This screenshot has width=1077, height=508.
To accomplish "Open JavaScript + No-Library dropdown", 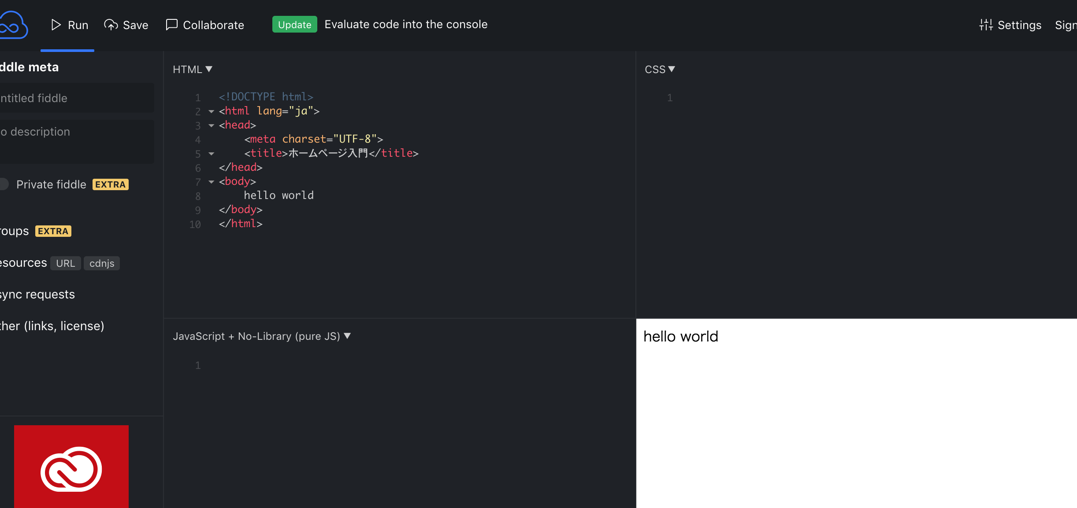I will coord(262,336).
